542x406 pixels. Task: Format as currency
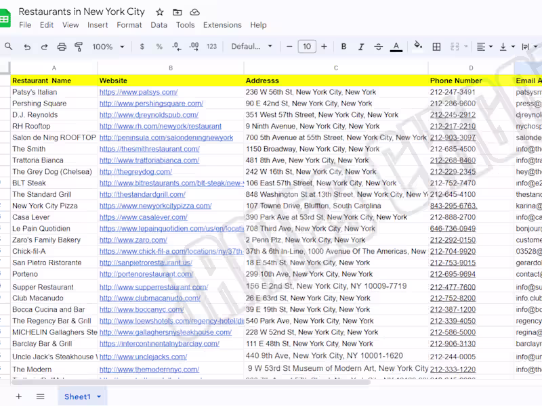tap(142, 47)
